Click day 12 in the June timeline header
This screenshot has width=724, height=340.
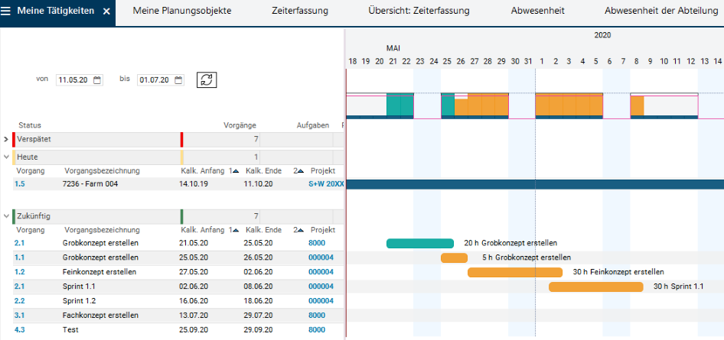pyautogui.click(x=691, y=61)
